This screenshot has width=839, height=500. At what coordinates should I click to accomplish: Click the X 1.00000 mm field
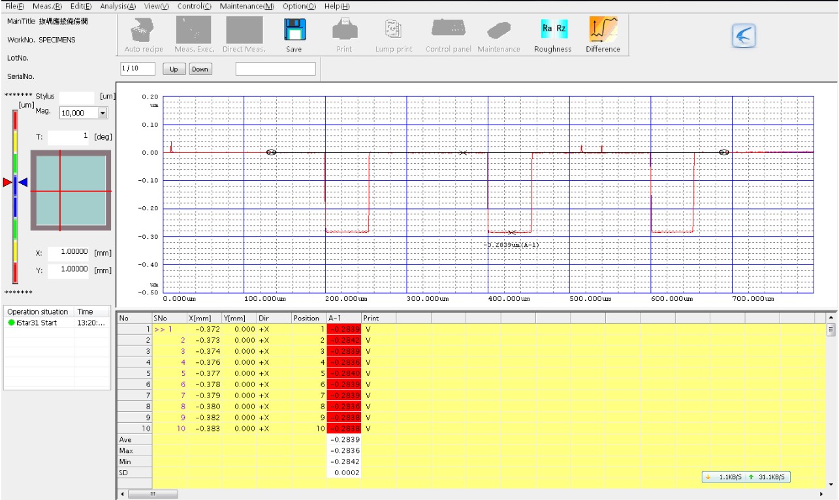pos(69,252)
